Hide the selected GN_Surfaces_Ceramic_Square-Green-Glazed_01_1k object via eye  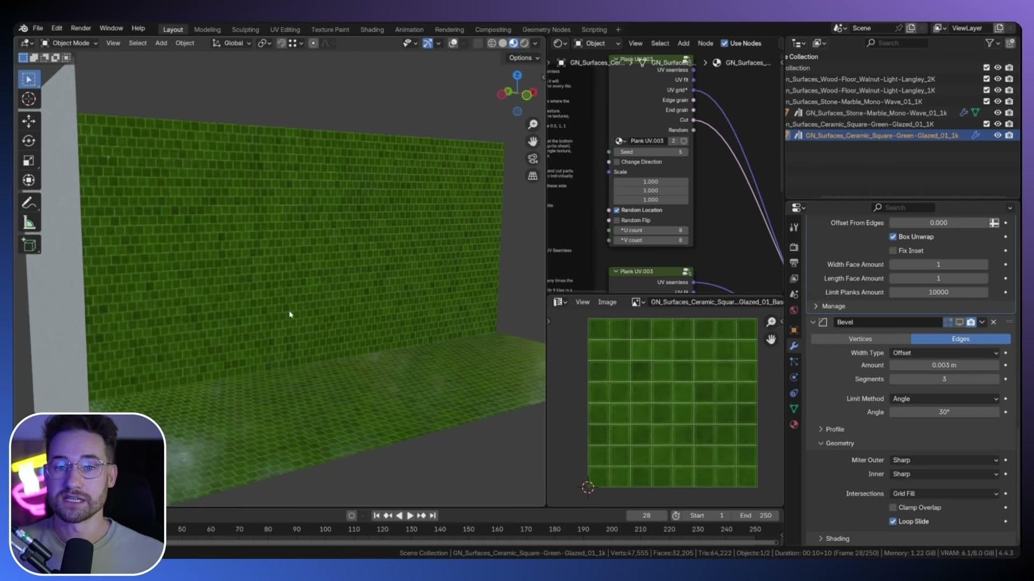(997, 136)
